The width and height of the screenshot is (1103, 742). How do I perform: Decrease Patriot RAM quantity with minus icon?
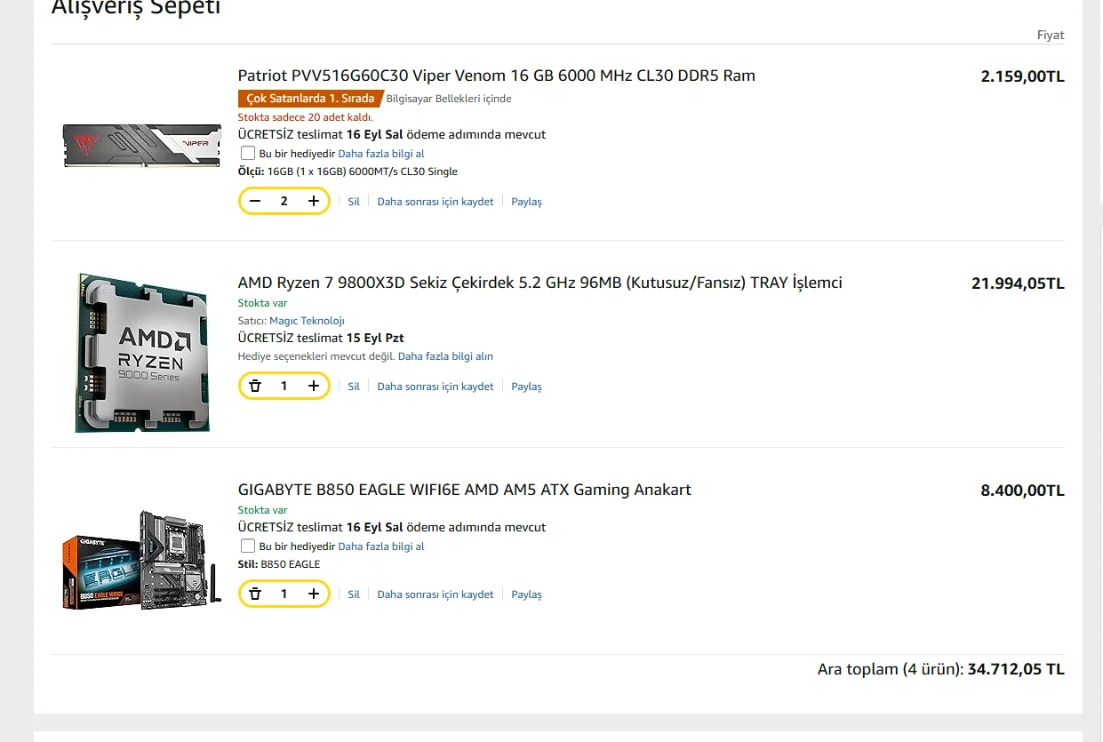coord(255,202)
